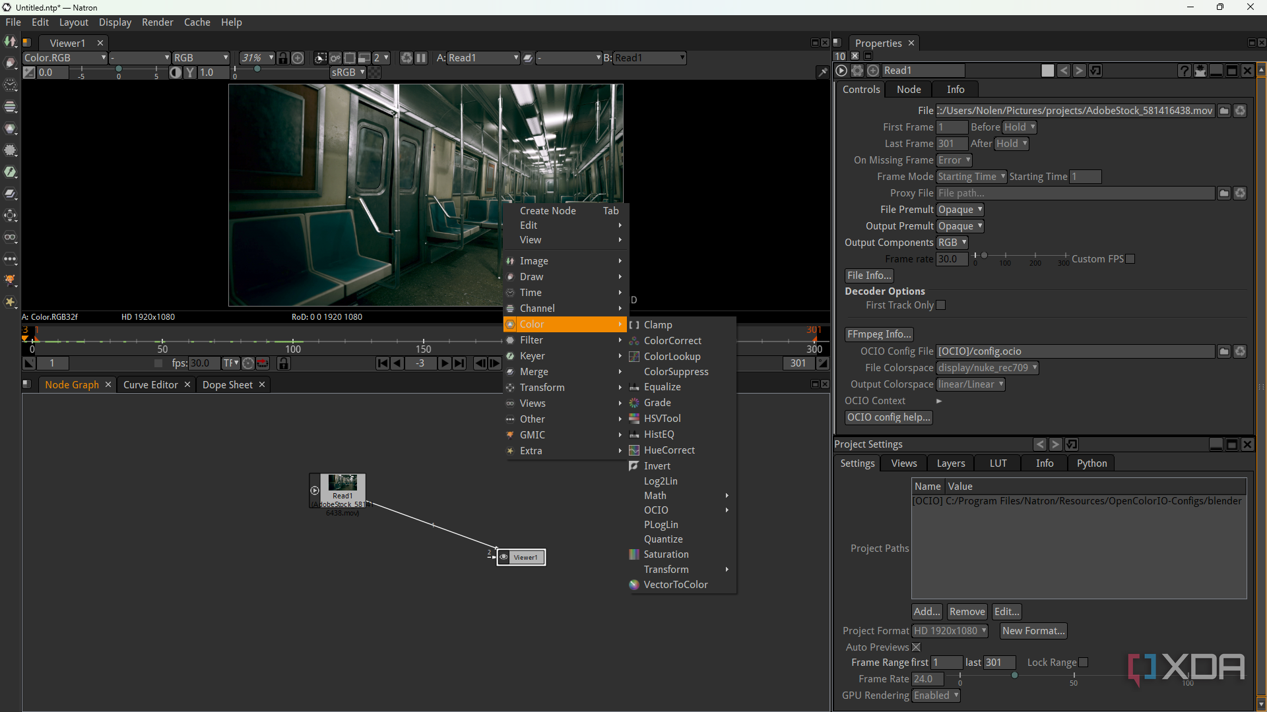Click the FFmpeg Info... button
The image size is (1267, 712).
click(x=879, y=334)
